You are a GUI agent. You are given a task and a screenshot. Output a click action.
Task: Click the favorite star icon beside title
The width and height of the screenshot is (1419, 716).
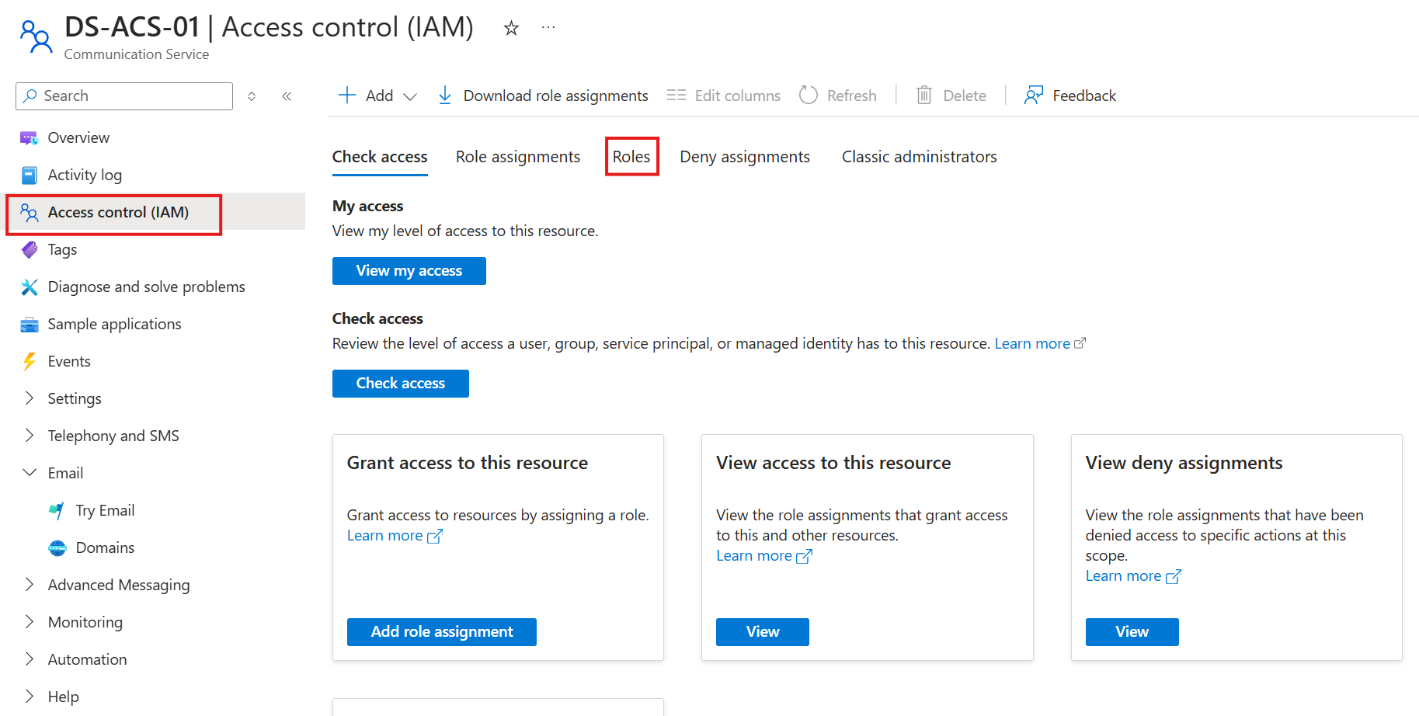coord(511,29)
